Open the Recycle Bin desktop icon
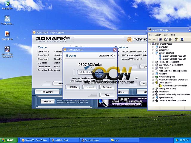 pyautogui.click(x=7, y=5)
